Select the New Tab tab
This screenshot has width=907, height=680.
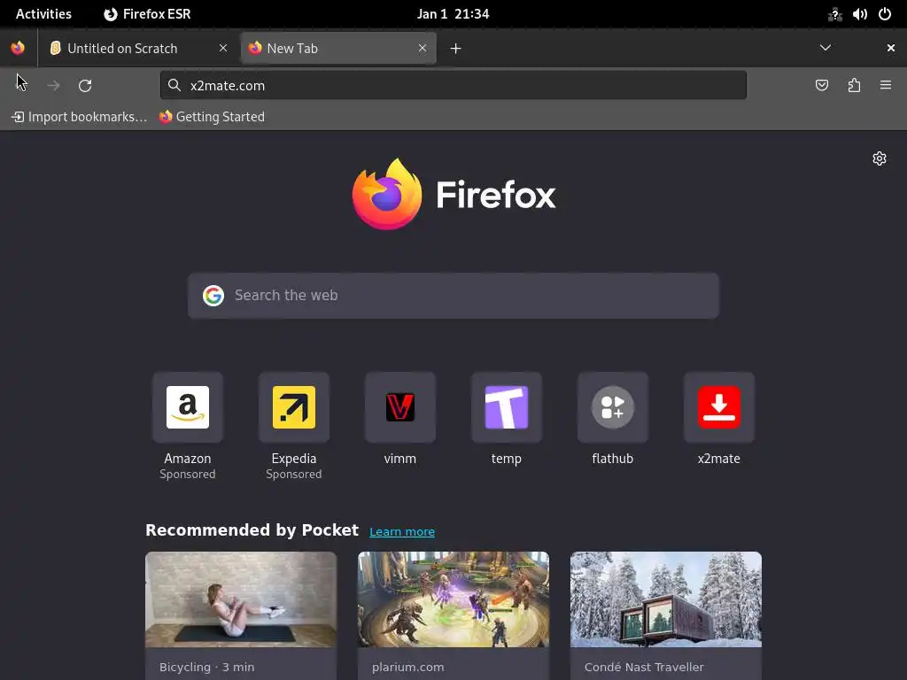click(x=337, y=48)
